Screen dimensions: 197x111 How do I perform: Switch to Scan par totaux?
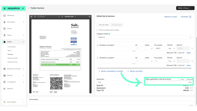(x=104, y=25)
